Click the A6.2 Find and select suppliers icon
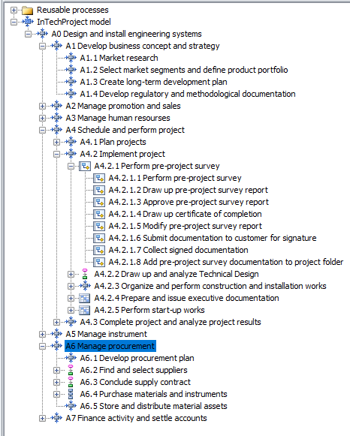The height and width of the screenshot is (436, 350). pos(71,370)
